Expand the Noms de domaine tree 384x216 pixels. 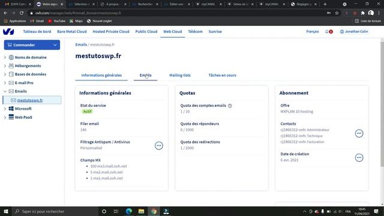(x=5, y=58)
